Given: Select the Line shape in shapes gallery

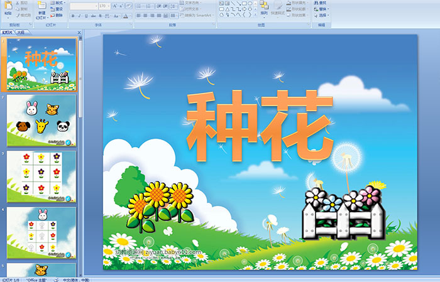Looking at the screenshot, I should coord(233,3).
